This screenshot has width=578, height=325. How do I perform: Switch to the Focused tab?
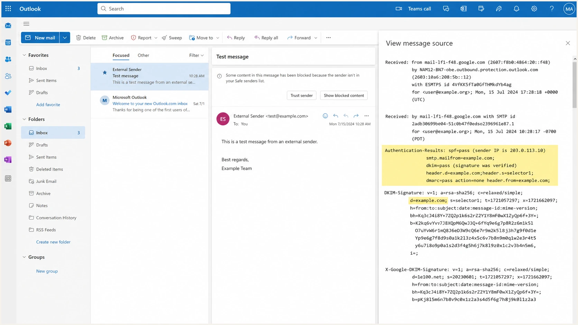coord(121,55)
